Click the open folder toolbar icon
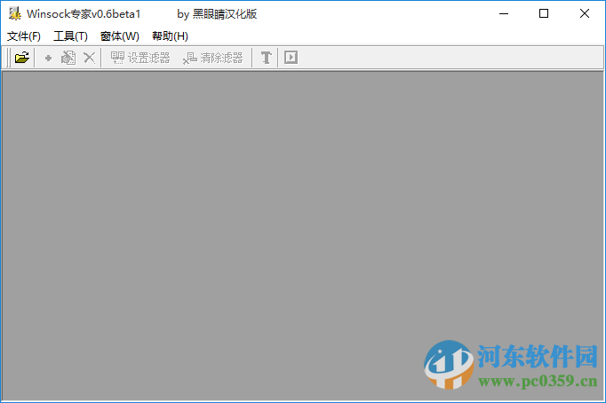Screen dimensions: 606x403 tap(22, 58)
